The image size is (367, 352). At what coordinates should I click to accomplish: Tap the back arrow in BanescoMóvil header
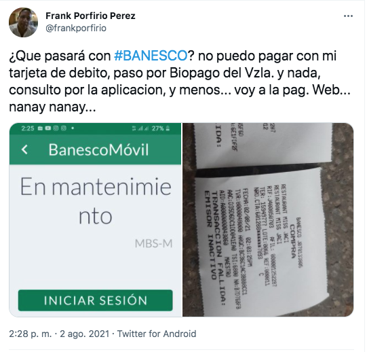25,149
